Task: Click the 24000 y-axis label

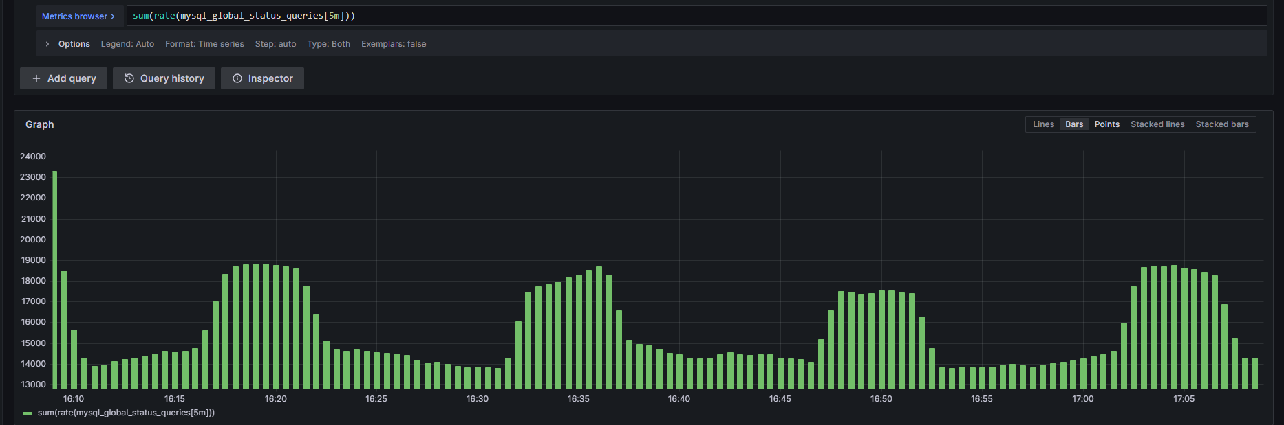Action: point(33,157)
